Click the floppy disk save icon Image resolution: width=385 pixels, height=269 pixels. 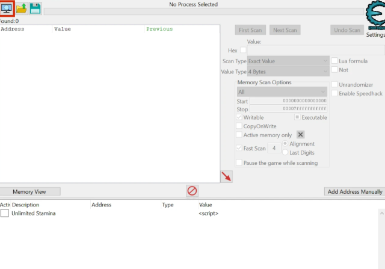(x=35, y=8)
